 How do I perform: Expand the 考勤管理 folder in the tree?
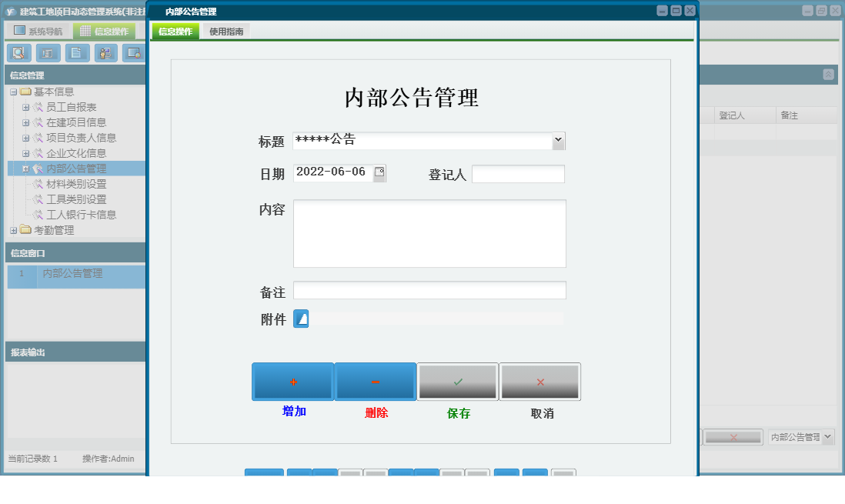point(14,229)
